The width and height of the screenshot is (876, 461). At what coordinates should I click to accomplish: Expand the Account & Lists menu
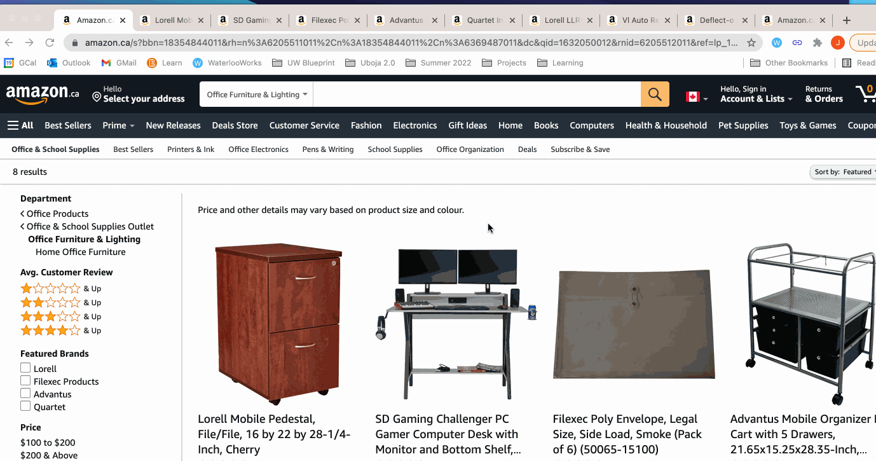click(756, 94)
